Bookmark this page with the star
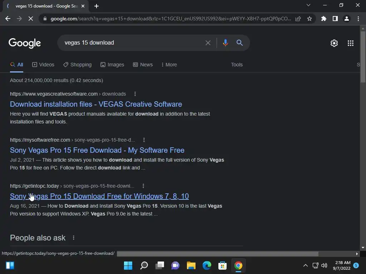Screen dimensions: 366x274 click(310, 19)
